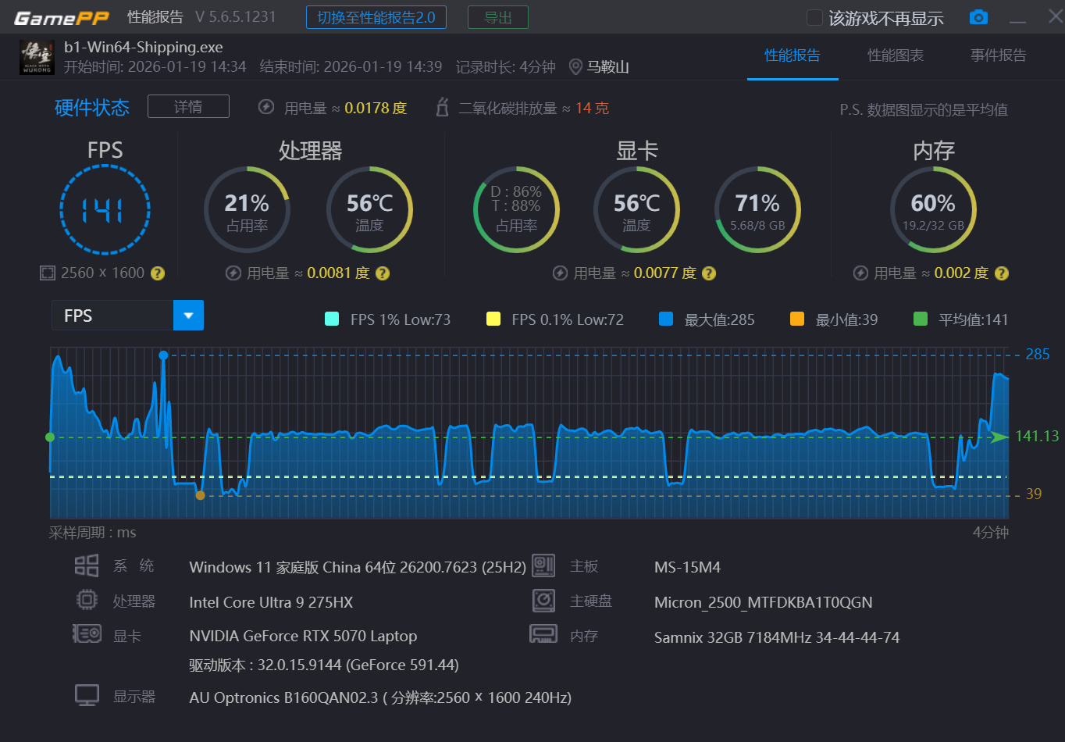Click the help icon next to graphics card power usage
Screen dimensions: 1065x742
(709, 273)
